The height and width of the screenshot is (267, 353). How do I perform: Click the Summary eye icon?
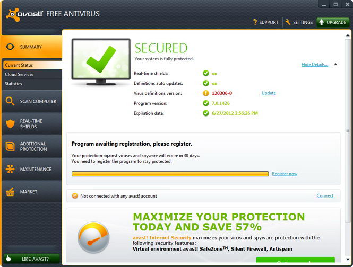pos(10,47)
